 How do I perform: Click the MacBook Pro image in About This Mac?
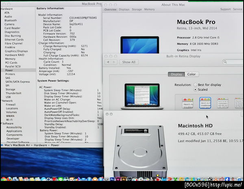pyautogui.click(x=140, y=45)
